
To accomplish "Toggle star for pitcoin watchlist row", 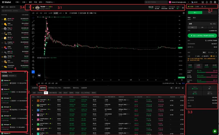I will pyautogui.click(x=2, y=19).
